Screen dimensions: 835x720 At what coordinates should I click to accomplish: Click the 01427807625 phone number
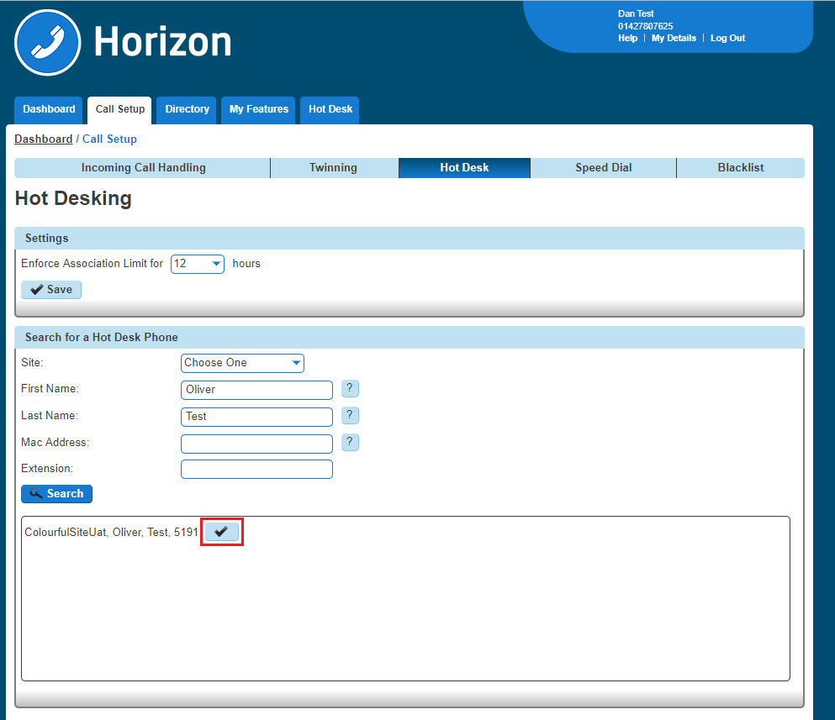646,26
